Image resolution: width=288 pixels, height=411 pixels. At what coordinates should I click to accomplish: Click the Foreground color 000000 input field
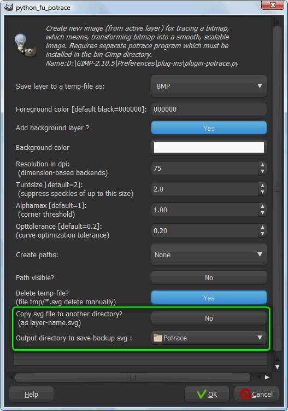click(209, 109)
